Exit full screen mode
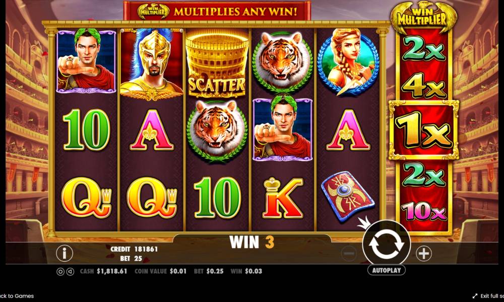 tap(488, 296)
